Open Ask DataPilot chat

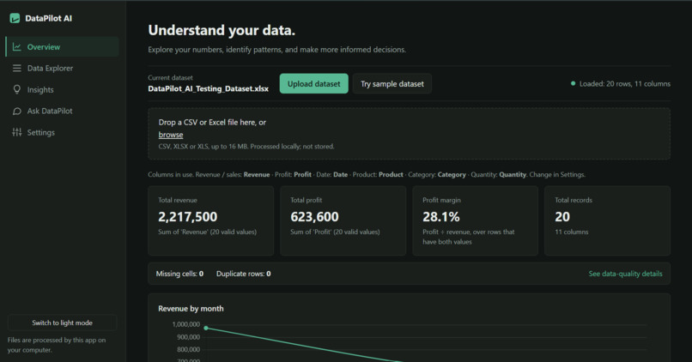pyautogui.click(x=62, y=112)
